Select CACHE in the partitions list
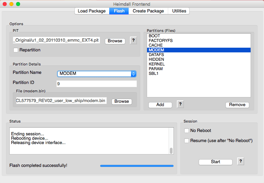This screenshot has height=183, width=264. (x=199, y=45)
